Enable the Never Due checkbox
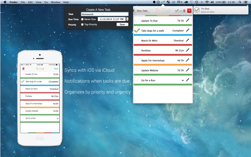 tap(82, 19)
